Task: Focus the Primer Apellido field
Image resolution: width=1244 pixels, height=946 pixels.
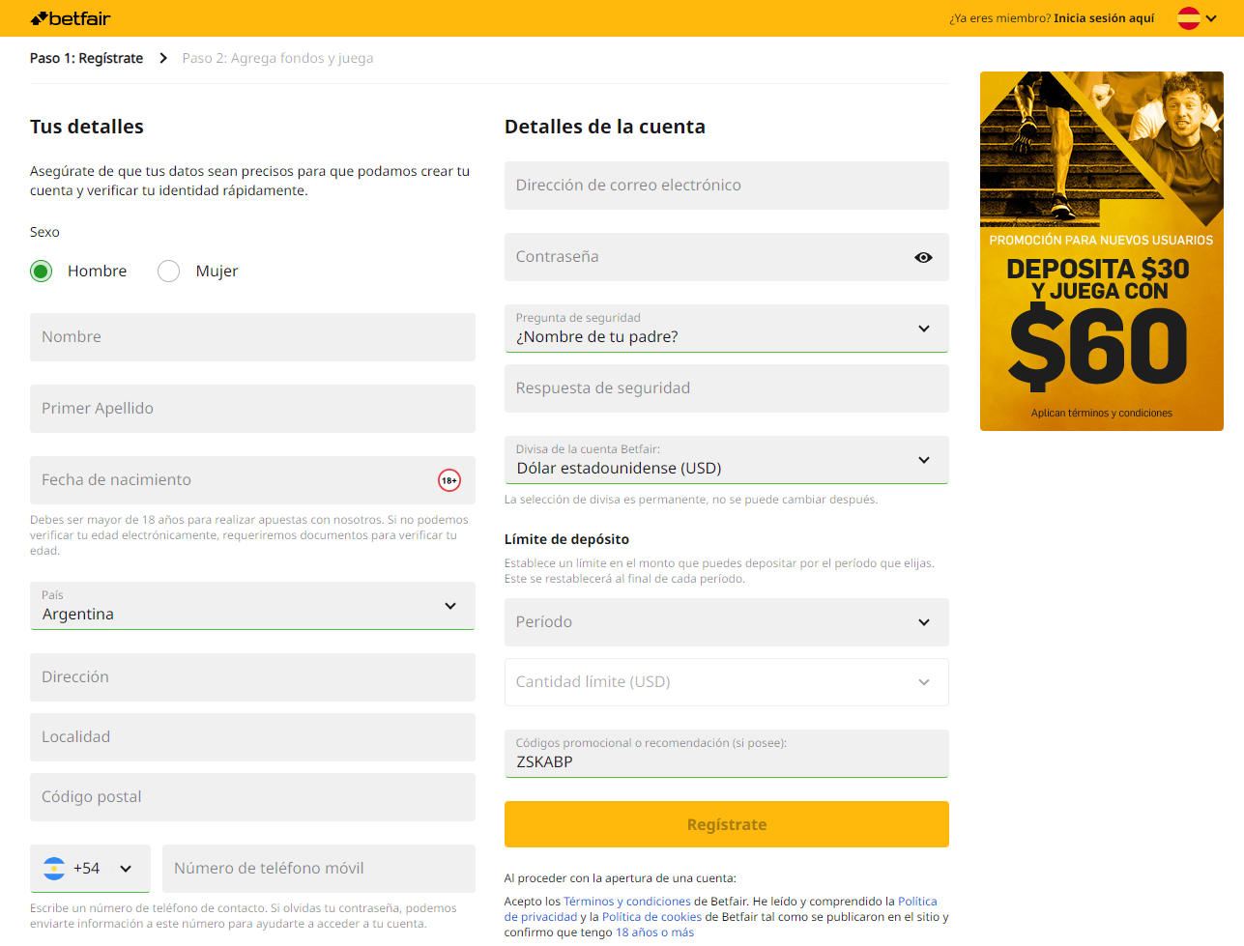Action: click(252, 409)
